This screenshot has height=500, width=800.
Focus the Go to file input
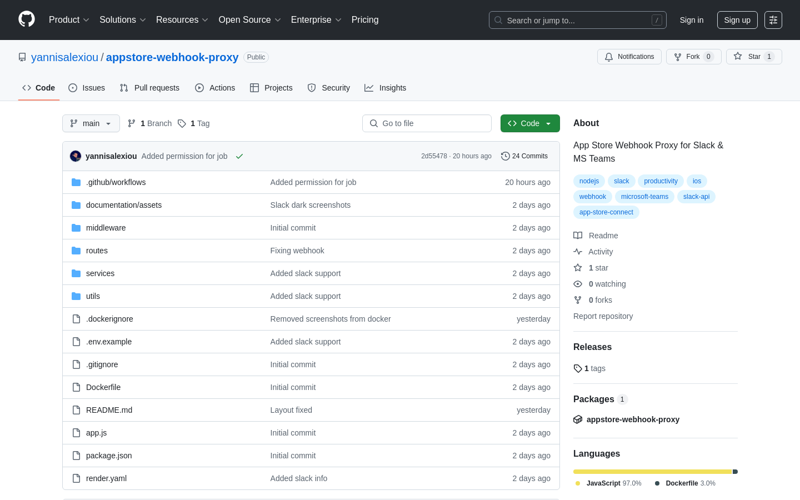click(427, 123)
